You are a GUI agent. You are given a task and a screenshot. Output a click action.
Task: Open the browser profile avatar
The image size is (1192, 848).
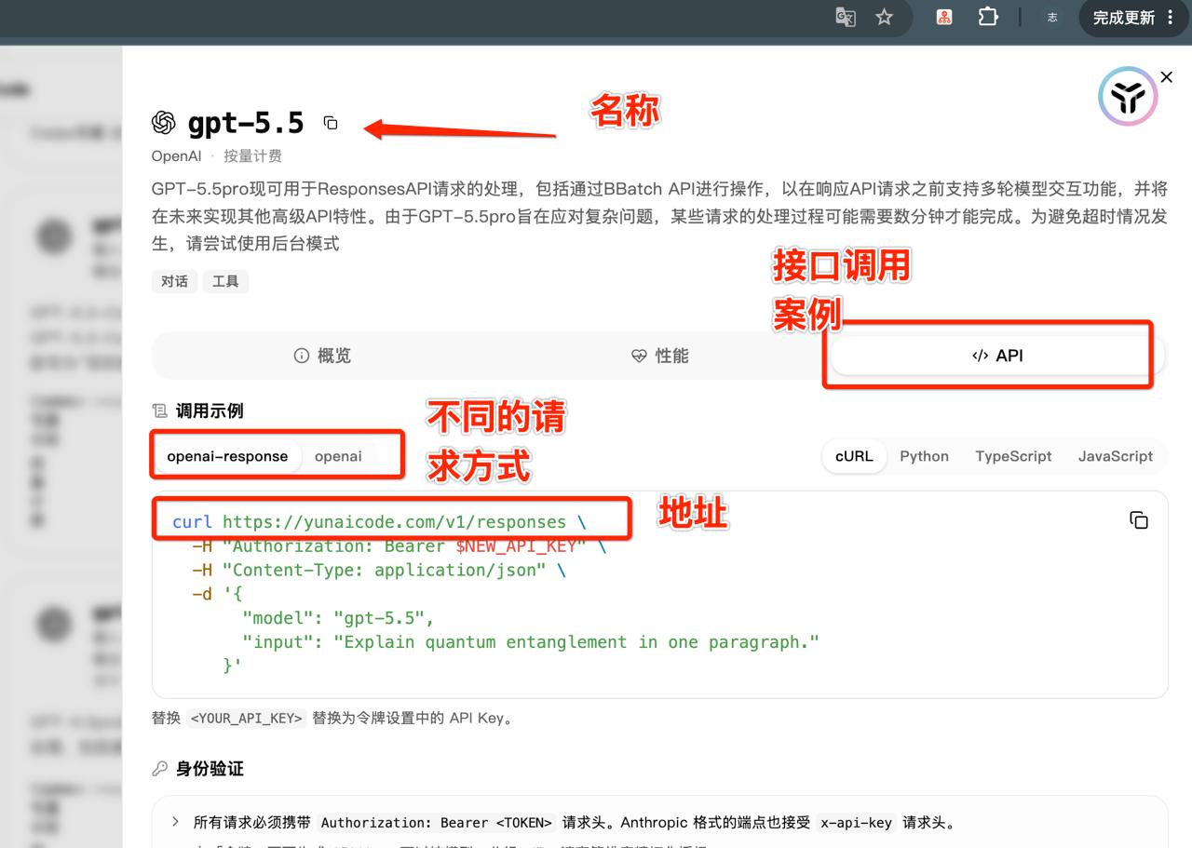[x=1052, y=18]
